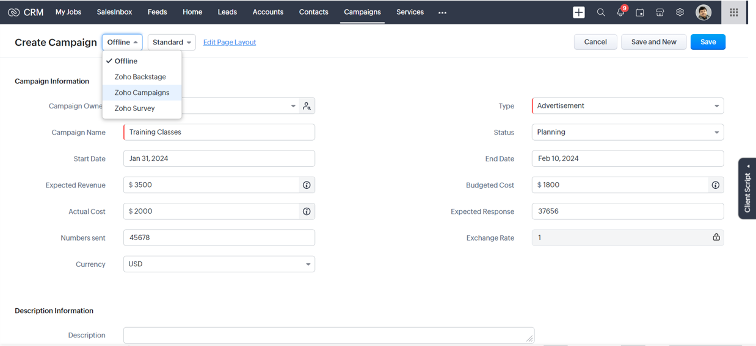Click the Save and New button
The image size is (756, 346).
tap(653, 42)
